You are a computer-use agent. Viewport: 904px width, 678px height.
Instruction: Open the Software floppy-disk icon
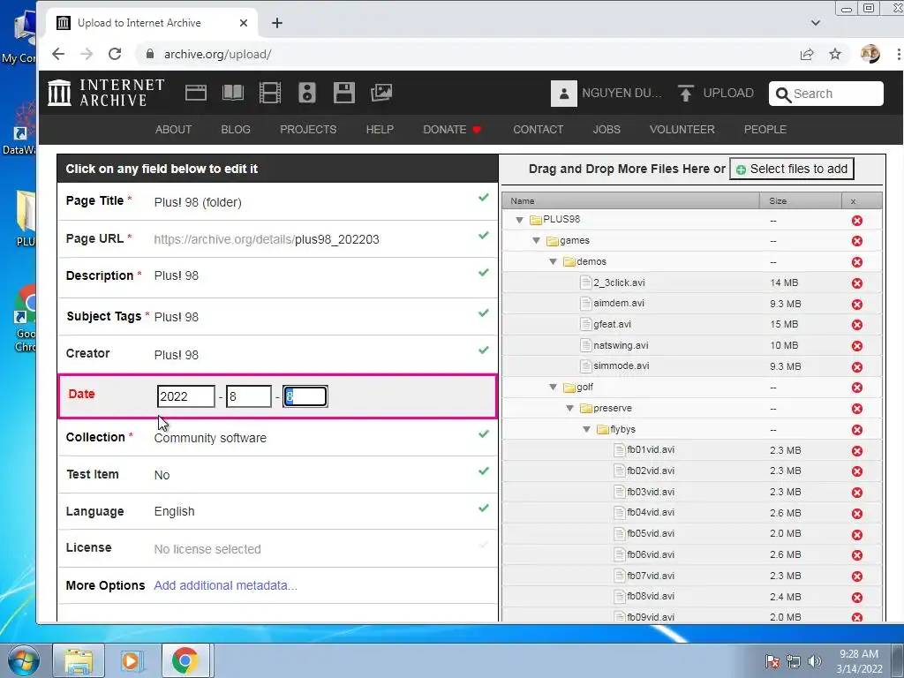[343, 92]
